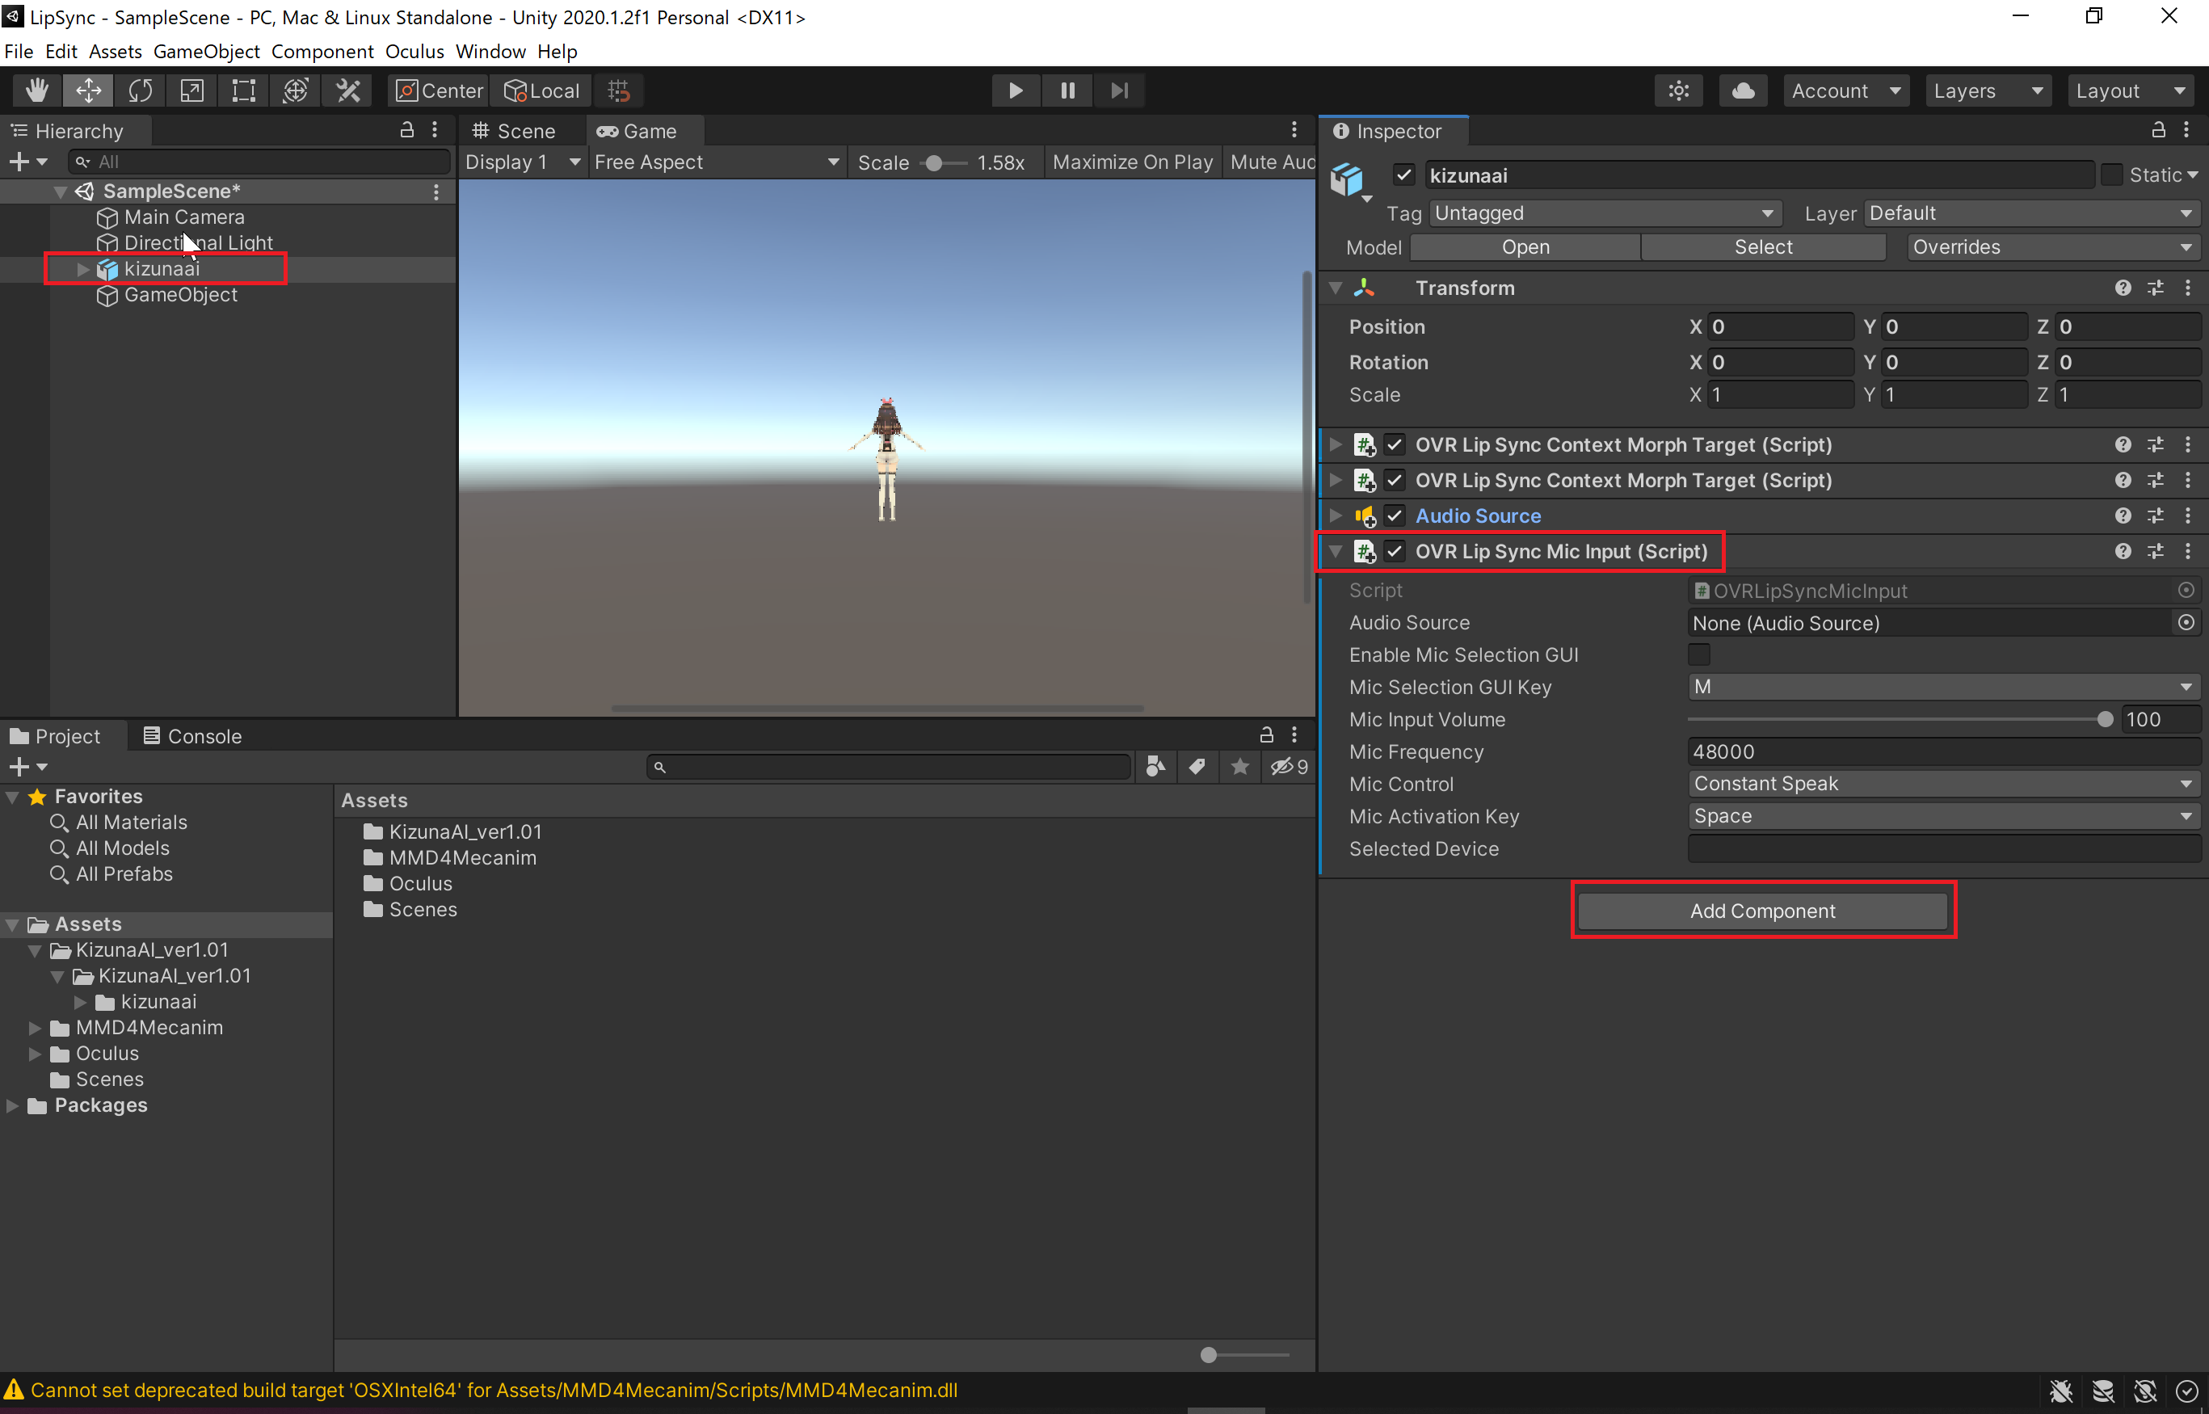The width and height of the screenshot is (2209, 1414).
Task: Disable the Audio Source component checkbox
Action: point(1395,516)
